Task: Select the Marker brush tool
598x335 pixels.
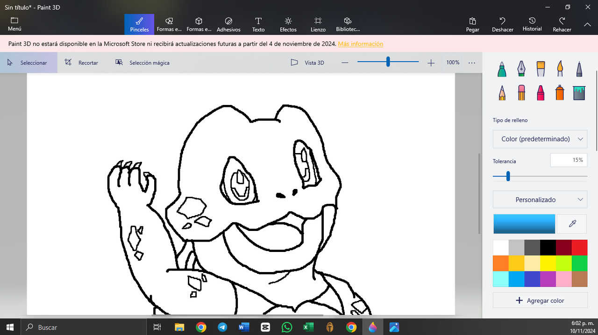Action: click(x=502, y=69)
